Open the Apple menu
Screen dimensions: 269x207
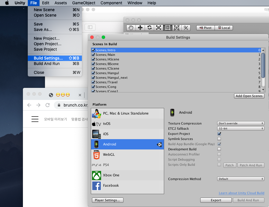[7, 3]
